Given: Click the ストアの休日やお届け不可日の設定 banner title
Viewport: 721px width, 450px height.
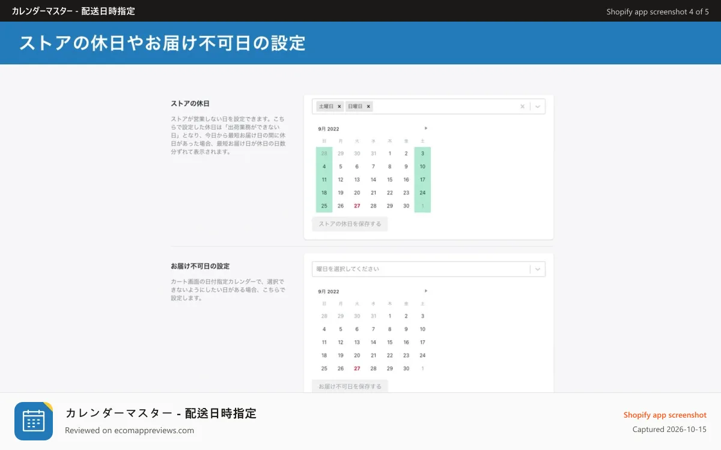Looking at the screenshot, I should coord(162,43).
